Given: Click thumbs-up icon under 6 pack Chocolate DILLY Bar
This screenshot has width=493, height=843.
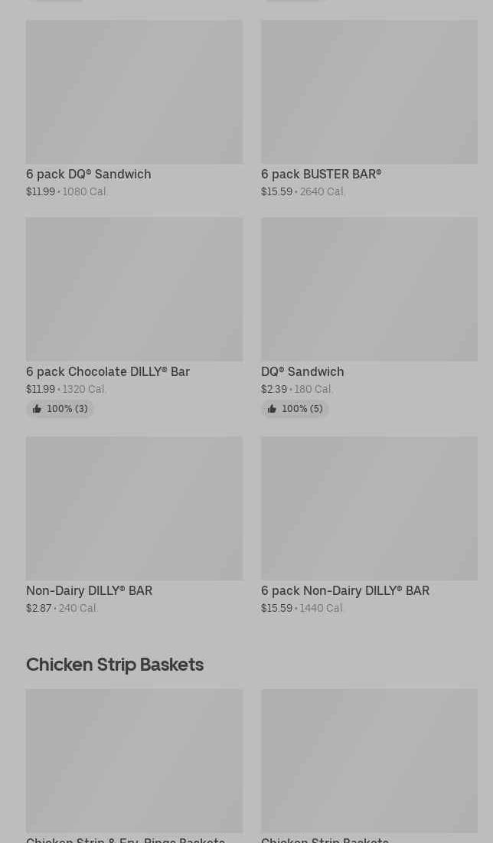Looking at the screenshot, I should coord(37,409).
